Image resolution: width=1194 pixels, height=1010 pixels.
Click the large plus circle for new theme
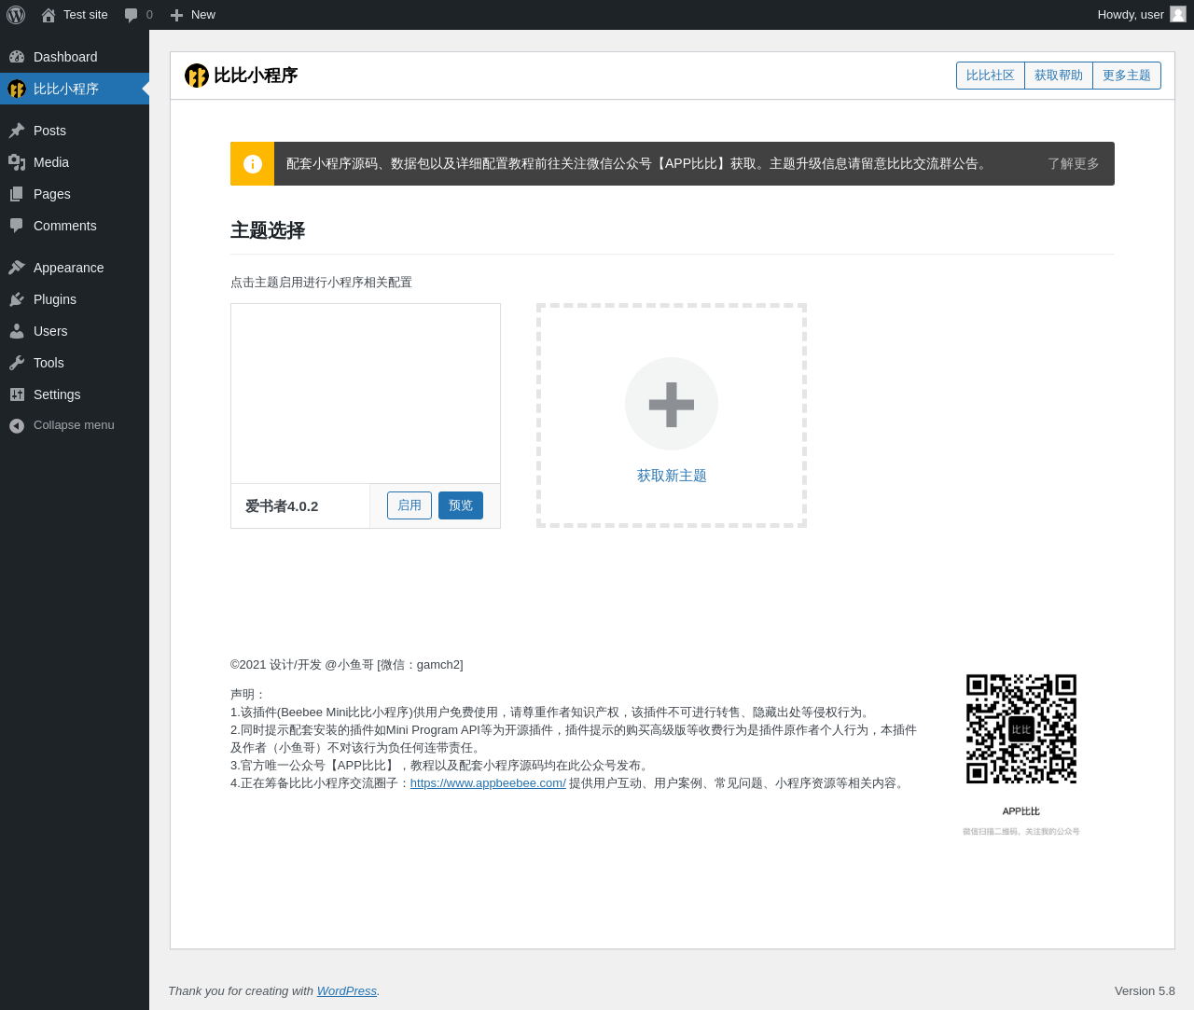pyautogui.click(x=672, y=404)
